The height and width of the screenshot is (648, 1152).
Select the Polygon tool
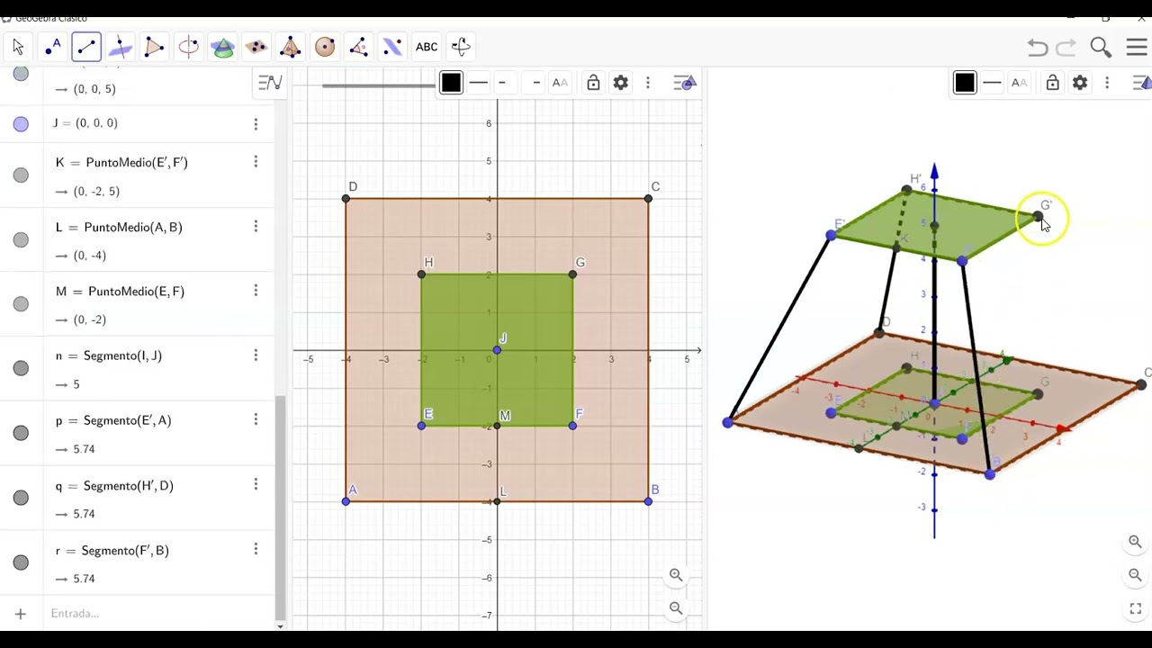coord(155,47)
